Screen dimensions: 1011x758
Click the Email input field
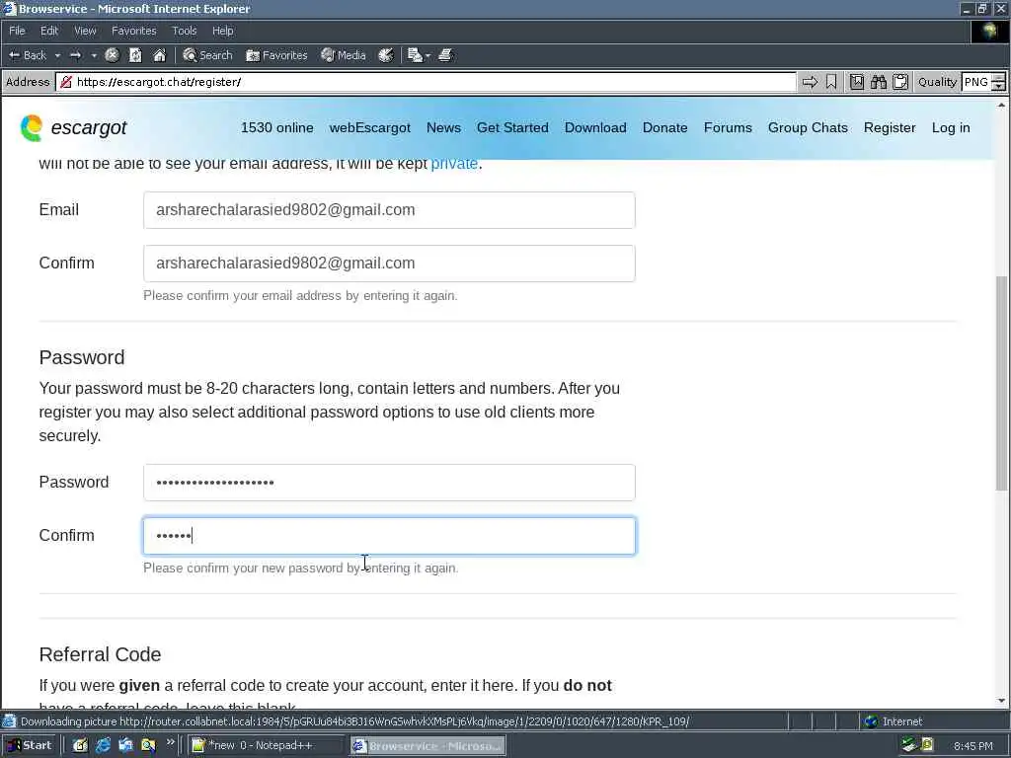[x=389, y=210]
